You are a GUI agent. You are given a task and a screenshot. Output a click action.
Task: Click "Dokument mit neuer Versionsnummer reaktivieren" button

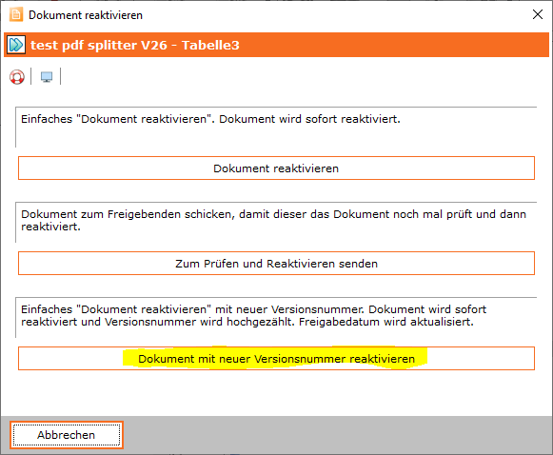[276, 359]
